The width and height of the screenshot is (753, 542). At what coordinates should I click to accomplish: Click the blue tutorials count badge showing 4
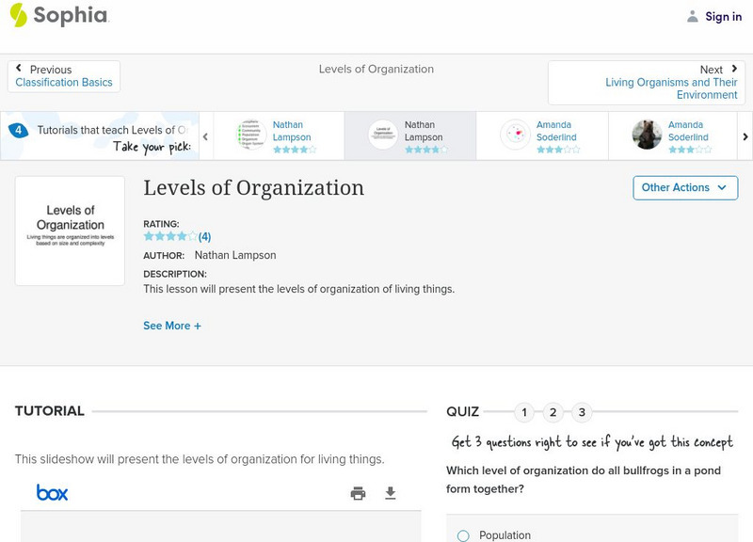click(x=20, y=129)
